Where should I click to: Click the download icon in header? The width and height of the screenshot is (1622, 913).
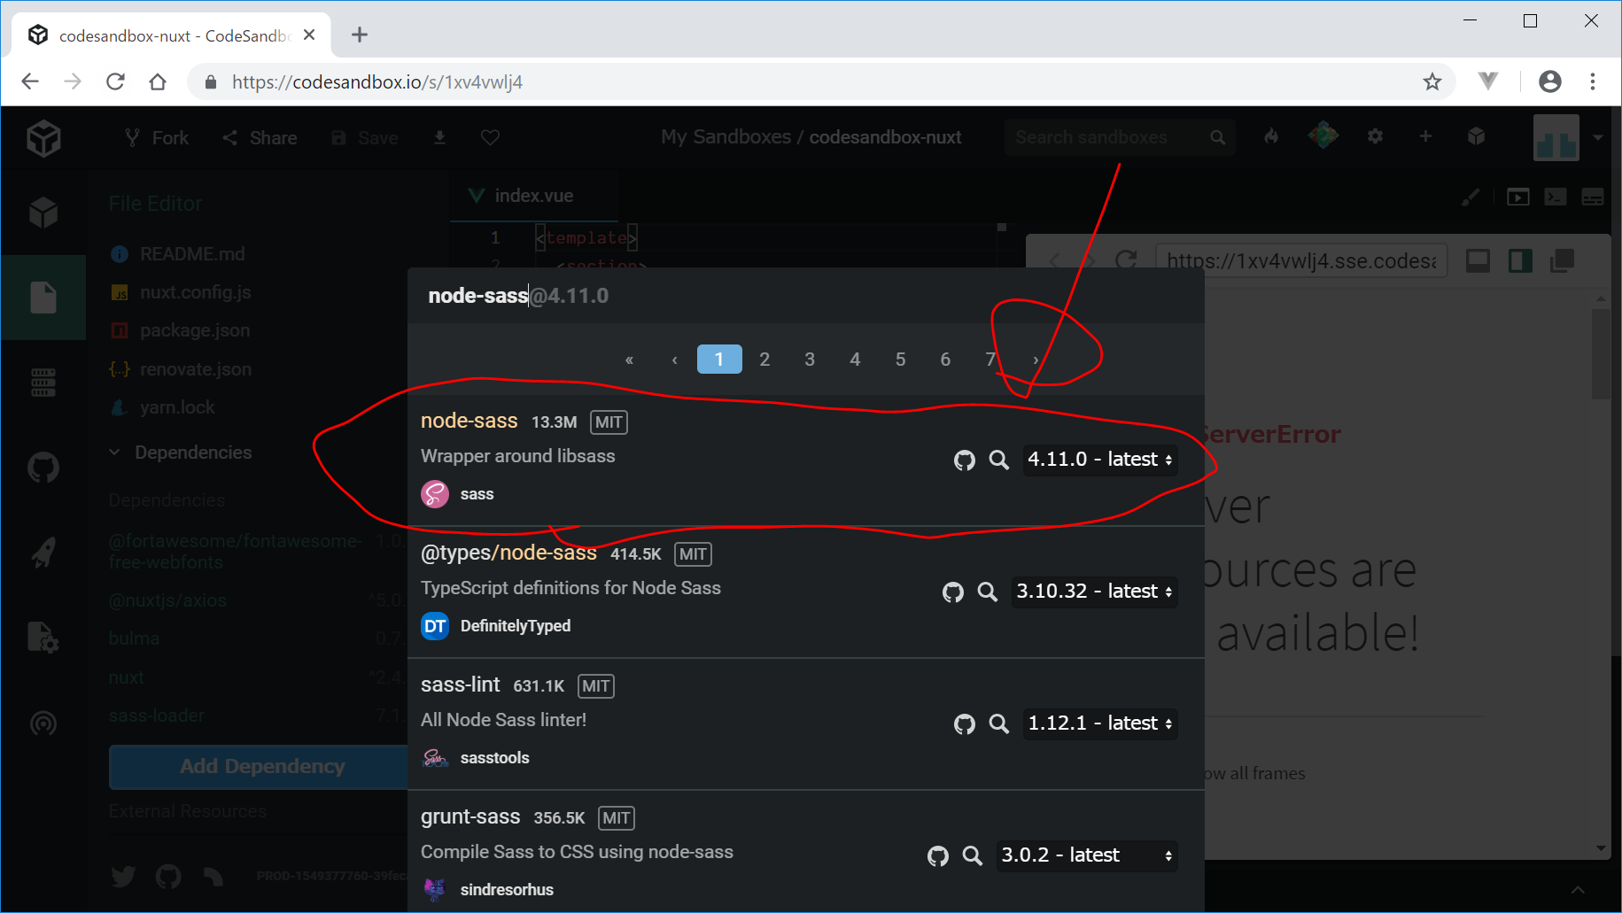(439, 137)
